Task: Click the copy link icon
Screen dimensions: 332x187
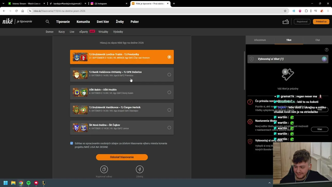Action: [x=104, y=169]
